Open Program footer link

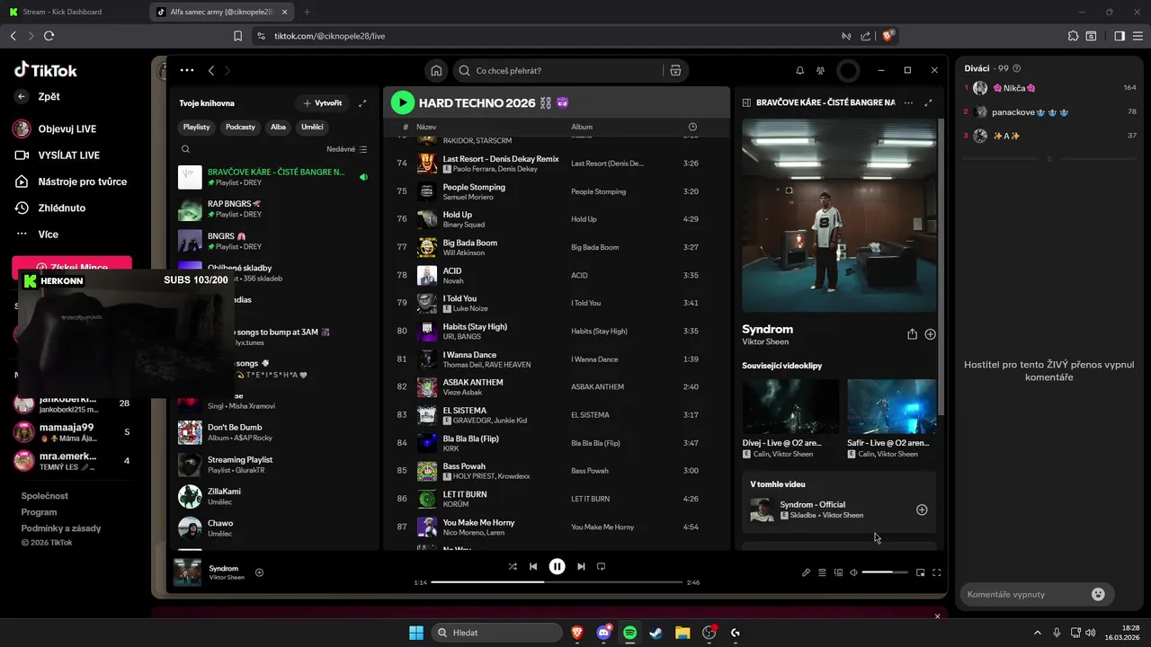click(39, 512)
